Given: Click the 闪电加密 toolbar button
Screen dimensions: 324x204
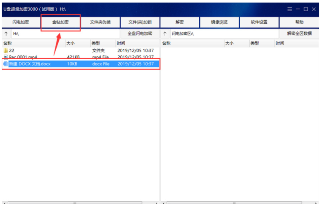Looking at the screenshot, I should [x=20, y=22].
